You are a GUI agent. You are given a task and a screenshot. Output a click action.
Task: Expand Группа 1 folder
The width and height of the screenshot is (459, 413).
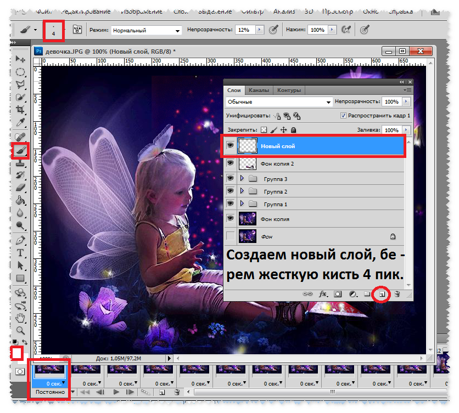click(242, 203)
